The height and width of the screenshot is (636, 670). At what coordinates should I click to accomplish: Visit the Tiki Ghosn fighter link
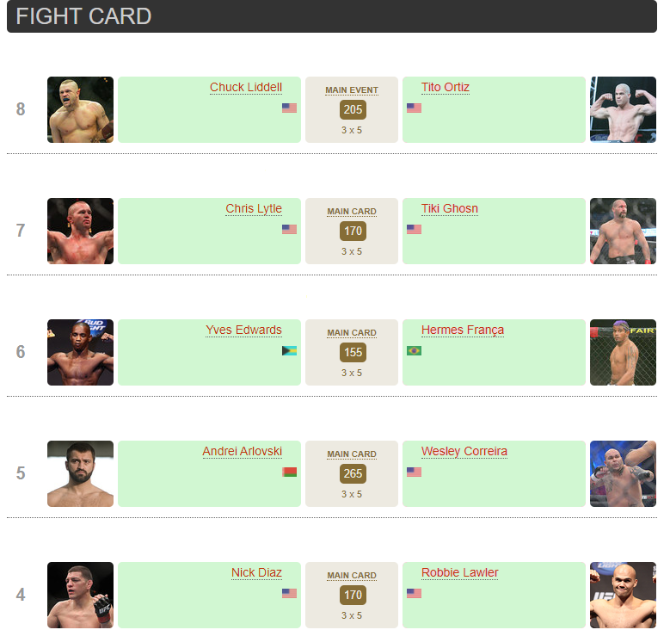(449, 209)
